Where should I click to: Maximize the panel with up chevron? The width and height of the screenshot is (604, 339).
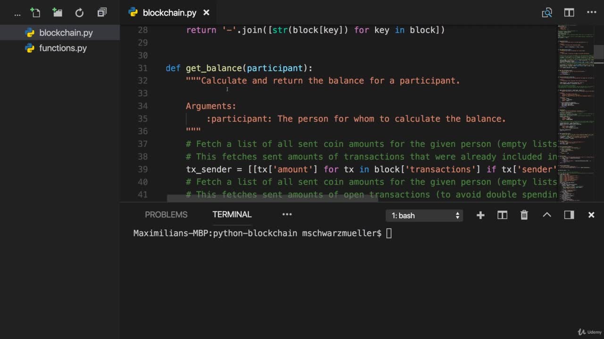(547, 215)
